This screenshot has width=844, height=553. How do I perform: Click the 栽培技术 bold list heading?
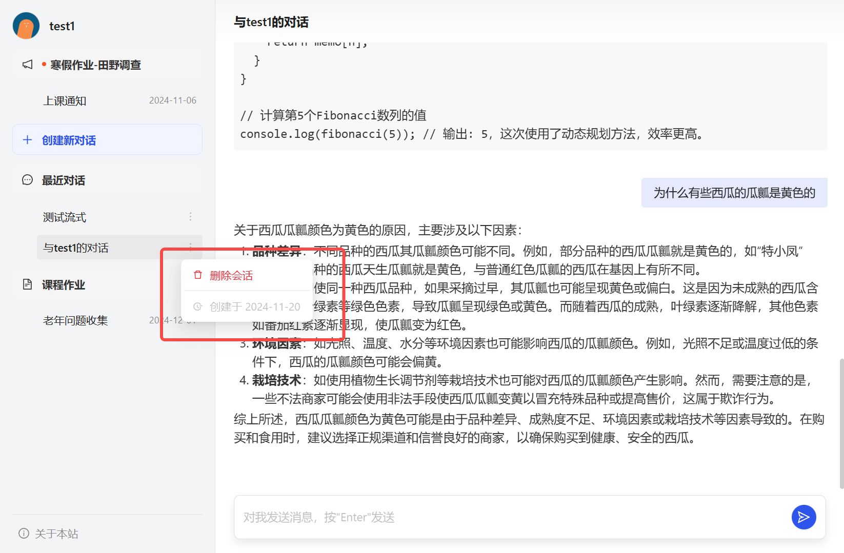click(x=277, y=380)
